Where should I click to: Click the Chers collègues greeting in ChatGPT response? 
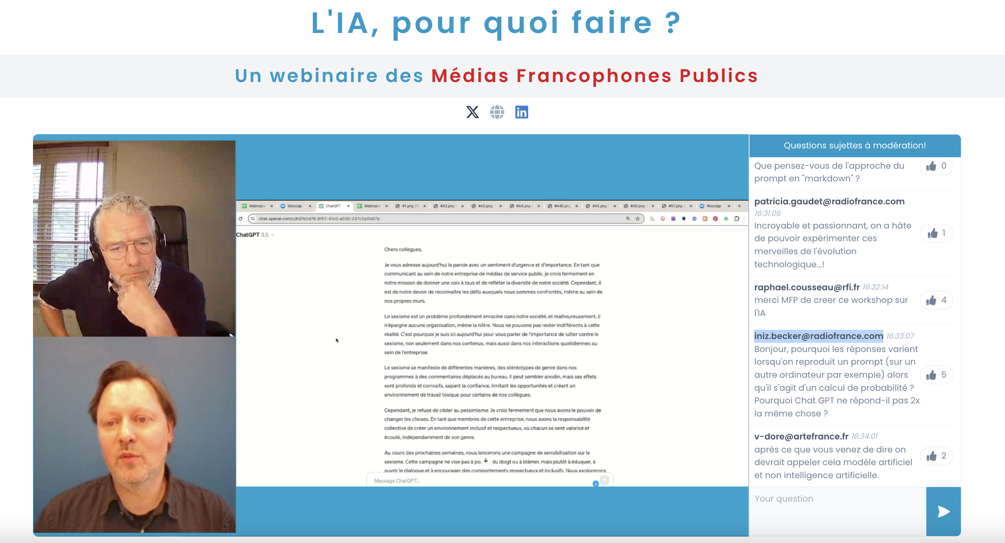click(x=403, y=249)
